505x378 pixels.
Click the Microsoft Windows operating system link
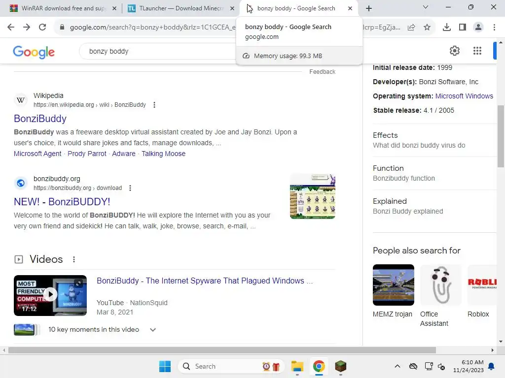(464, 96)
